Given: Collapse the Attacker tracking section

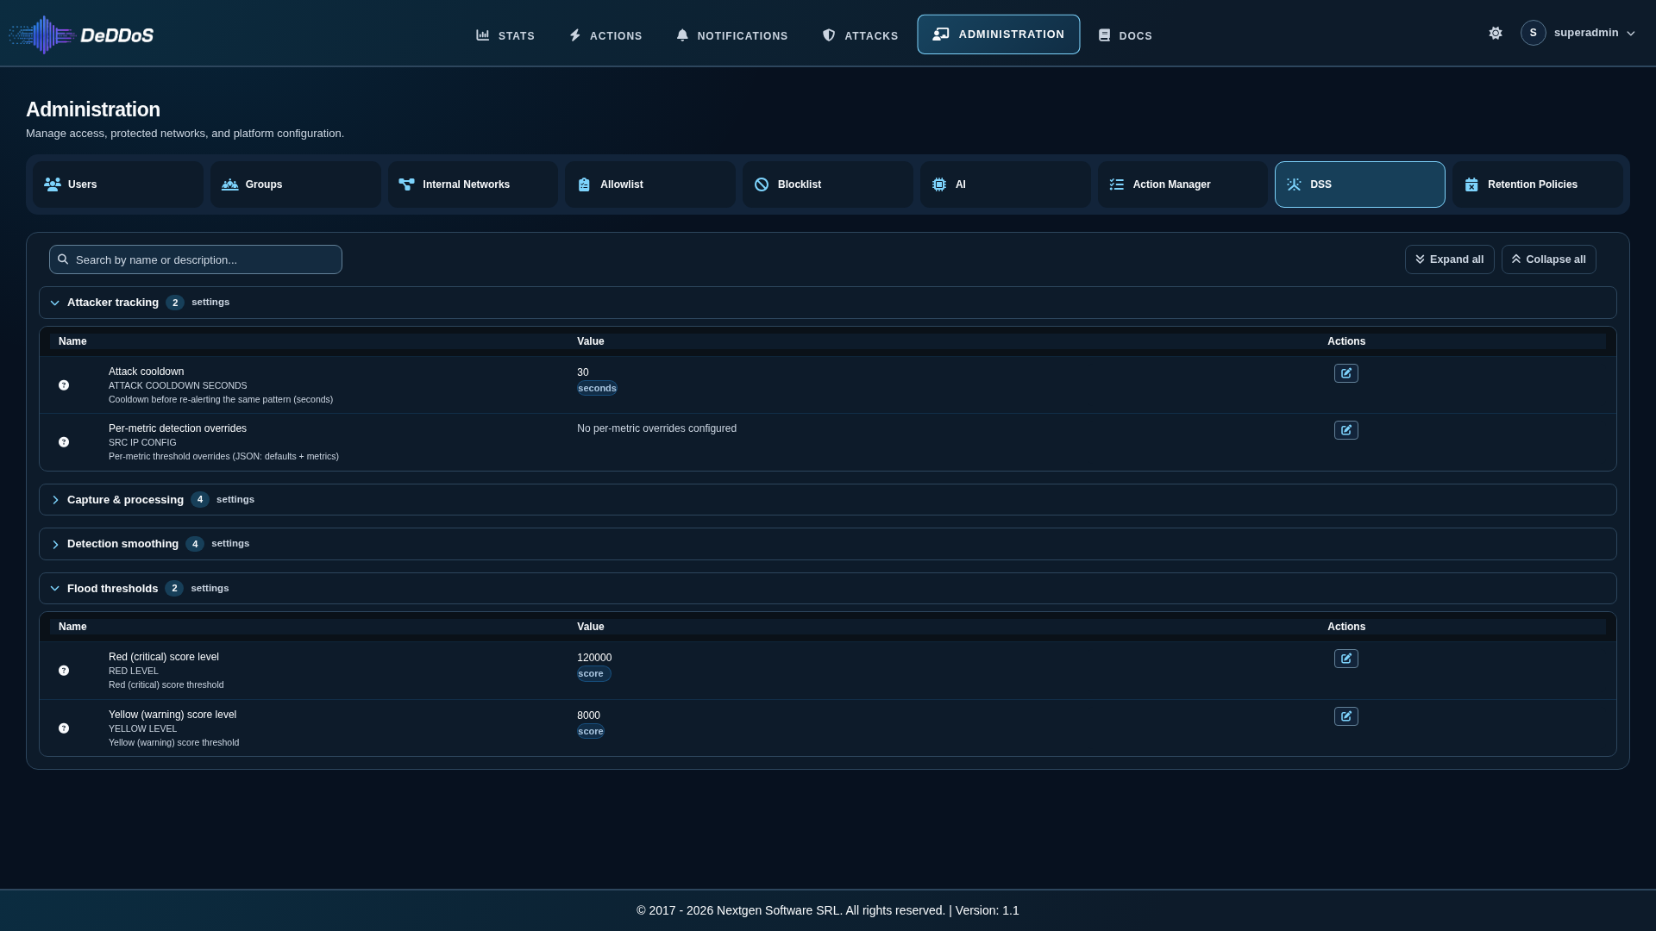Looking at the screenshot, I should 828,303.
